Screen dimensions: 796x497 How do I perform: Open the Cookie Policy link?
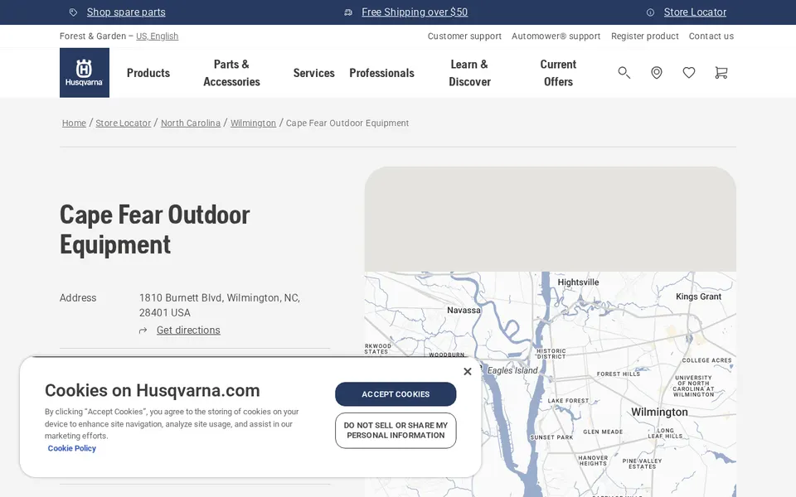click(x=71, y=448)
